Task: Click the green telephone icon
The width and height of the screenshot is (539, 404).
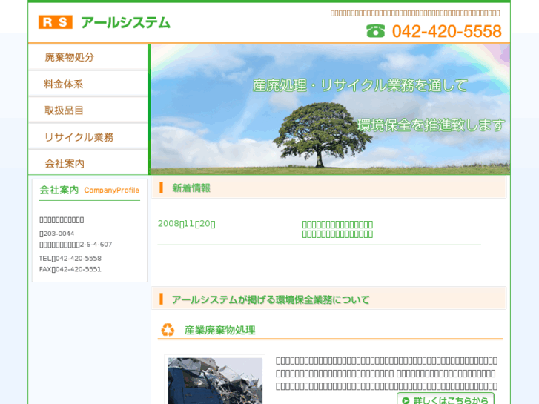Action: [375, 31]
